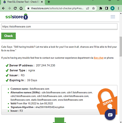
Task: Close the Free SSL Checker Tool tab
Action: coord(42,2)
